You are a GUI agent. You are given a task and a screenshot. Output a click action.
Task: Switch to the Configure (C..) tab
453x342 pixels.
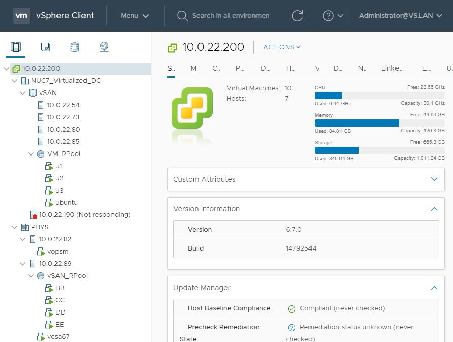[x=216, y=68]
